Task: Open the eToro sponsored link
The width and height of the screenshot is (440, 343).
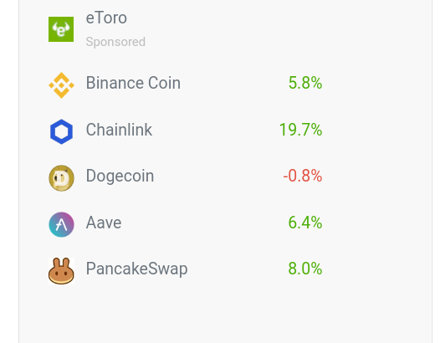Action: coord(106,18)
